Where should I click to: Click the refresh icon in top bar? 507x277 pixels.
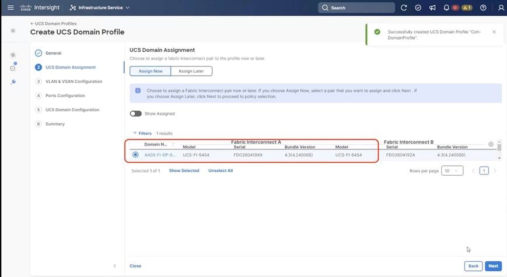(x=404, y=8)
